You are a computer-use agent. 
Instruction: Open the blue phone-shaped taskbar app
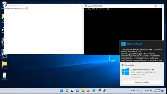tap(94, 91)
